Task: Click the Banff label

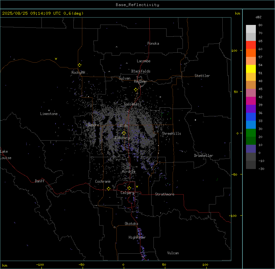Action: pyautogui.click(x=40, y=181)
